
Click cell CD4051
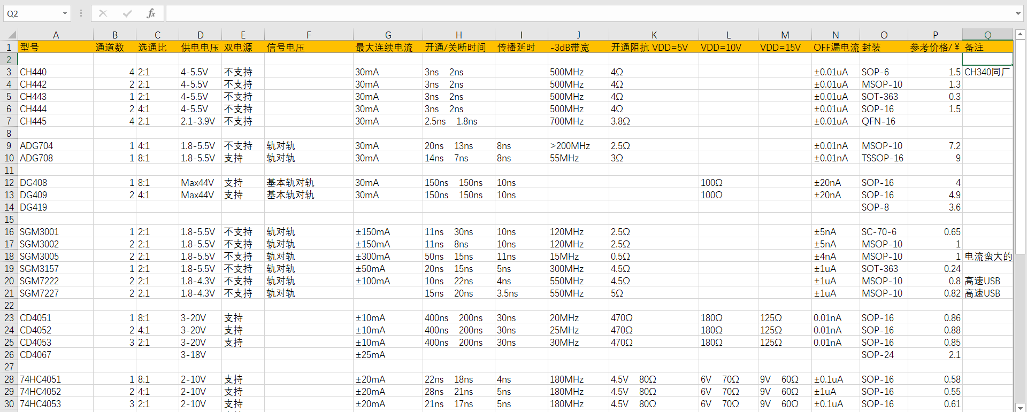(56, 317)
